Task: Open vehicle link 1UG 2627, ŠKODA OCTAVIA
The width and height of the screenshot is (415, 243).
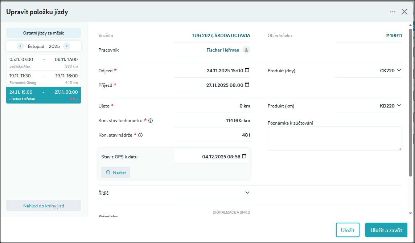Action: 221,36
